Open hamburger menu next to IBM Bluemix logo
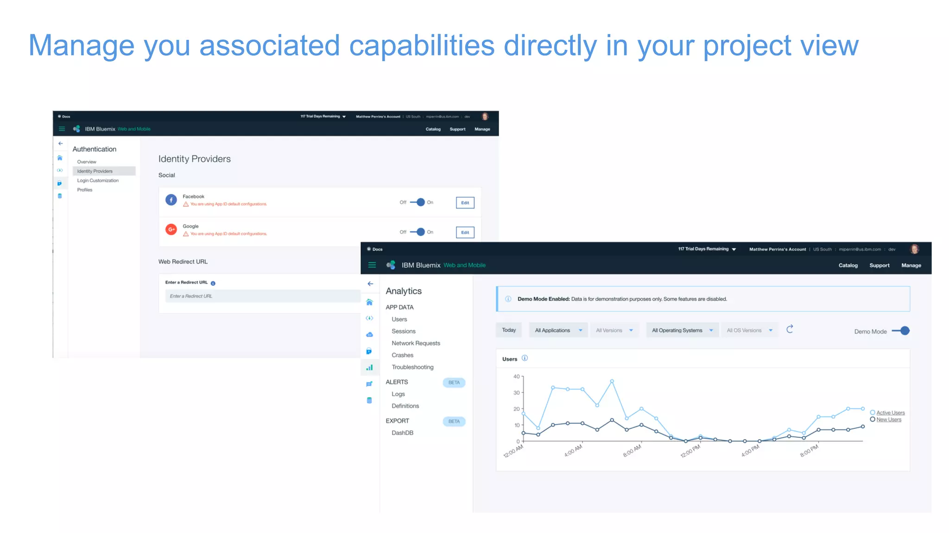The image size is (949, 533). 372,265
